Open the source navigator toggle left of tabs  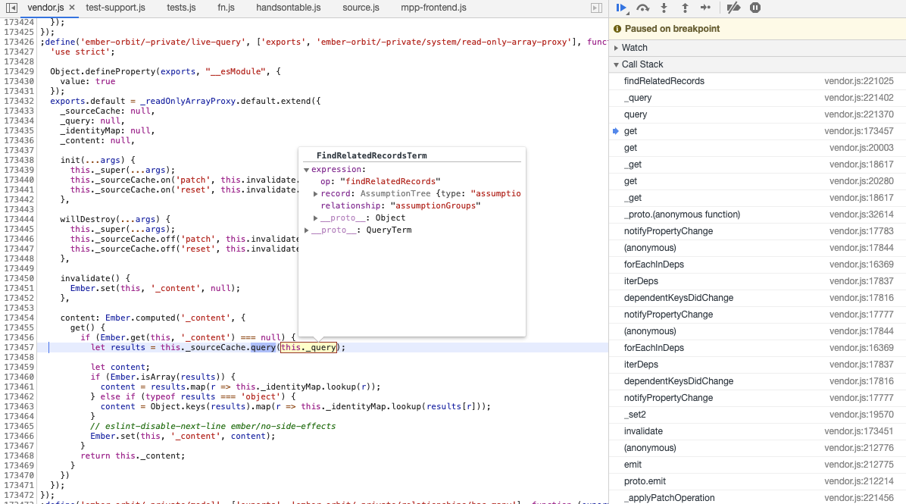tap(11, 8)
